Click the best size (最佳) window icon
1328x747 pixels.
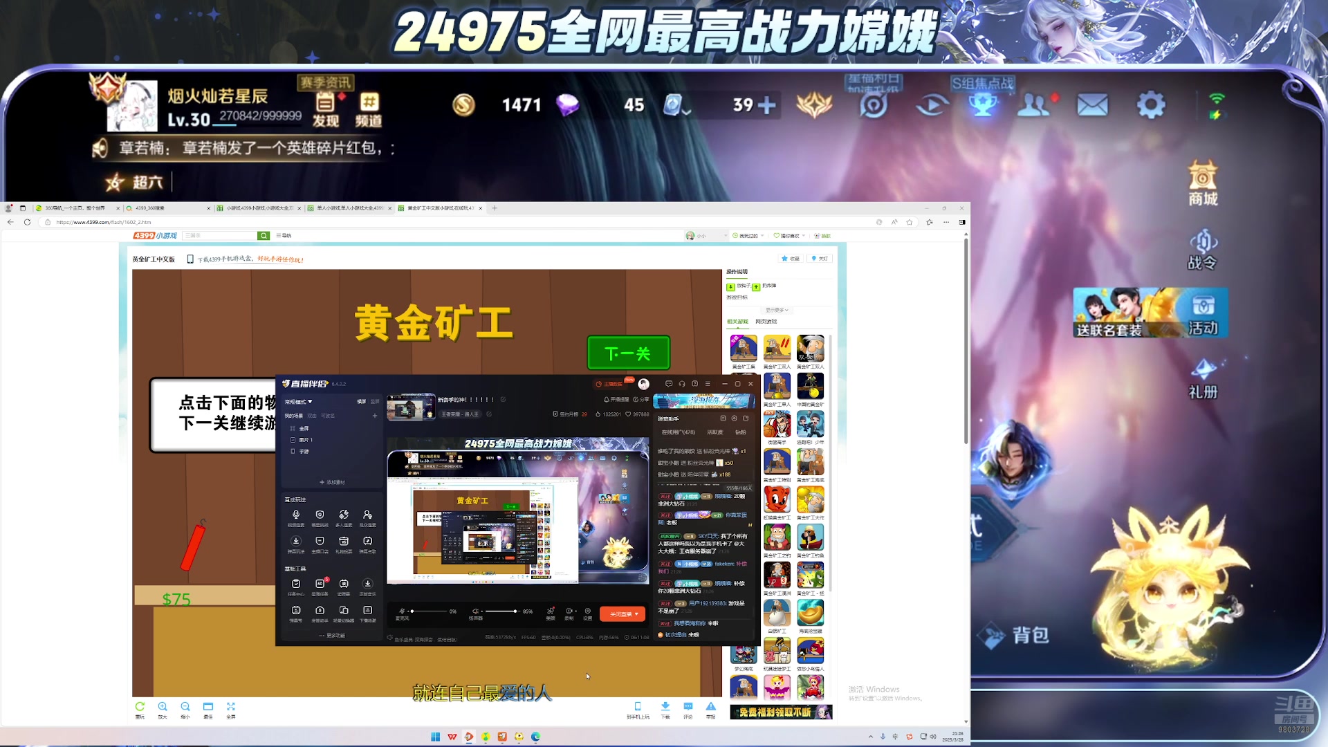208,707
